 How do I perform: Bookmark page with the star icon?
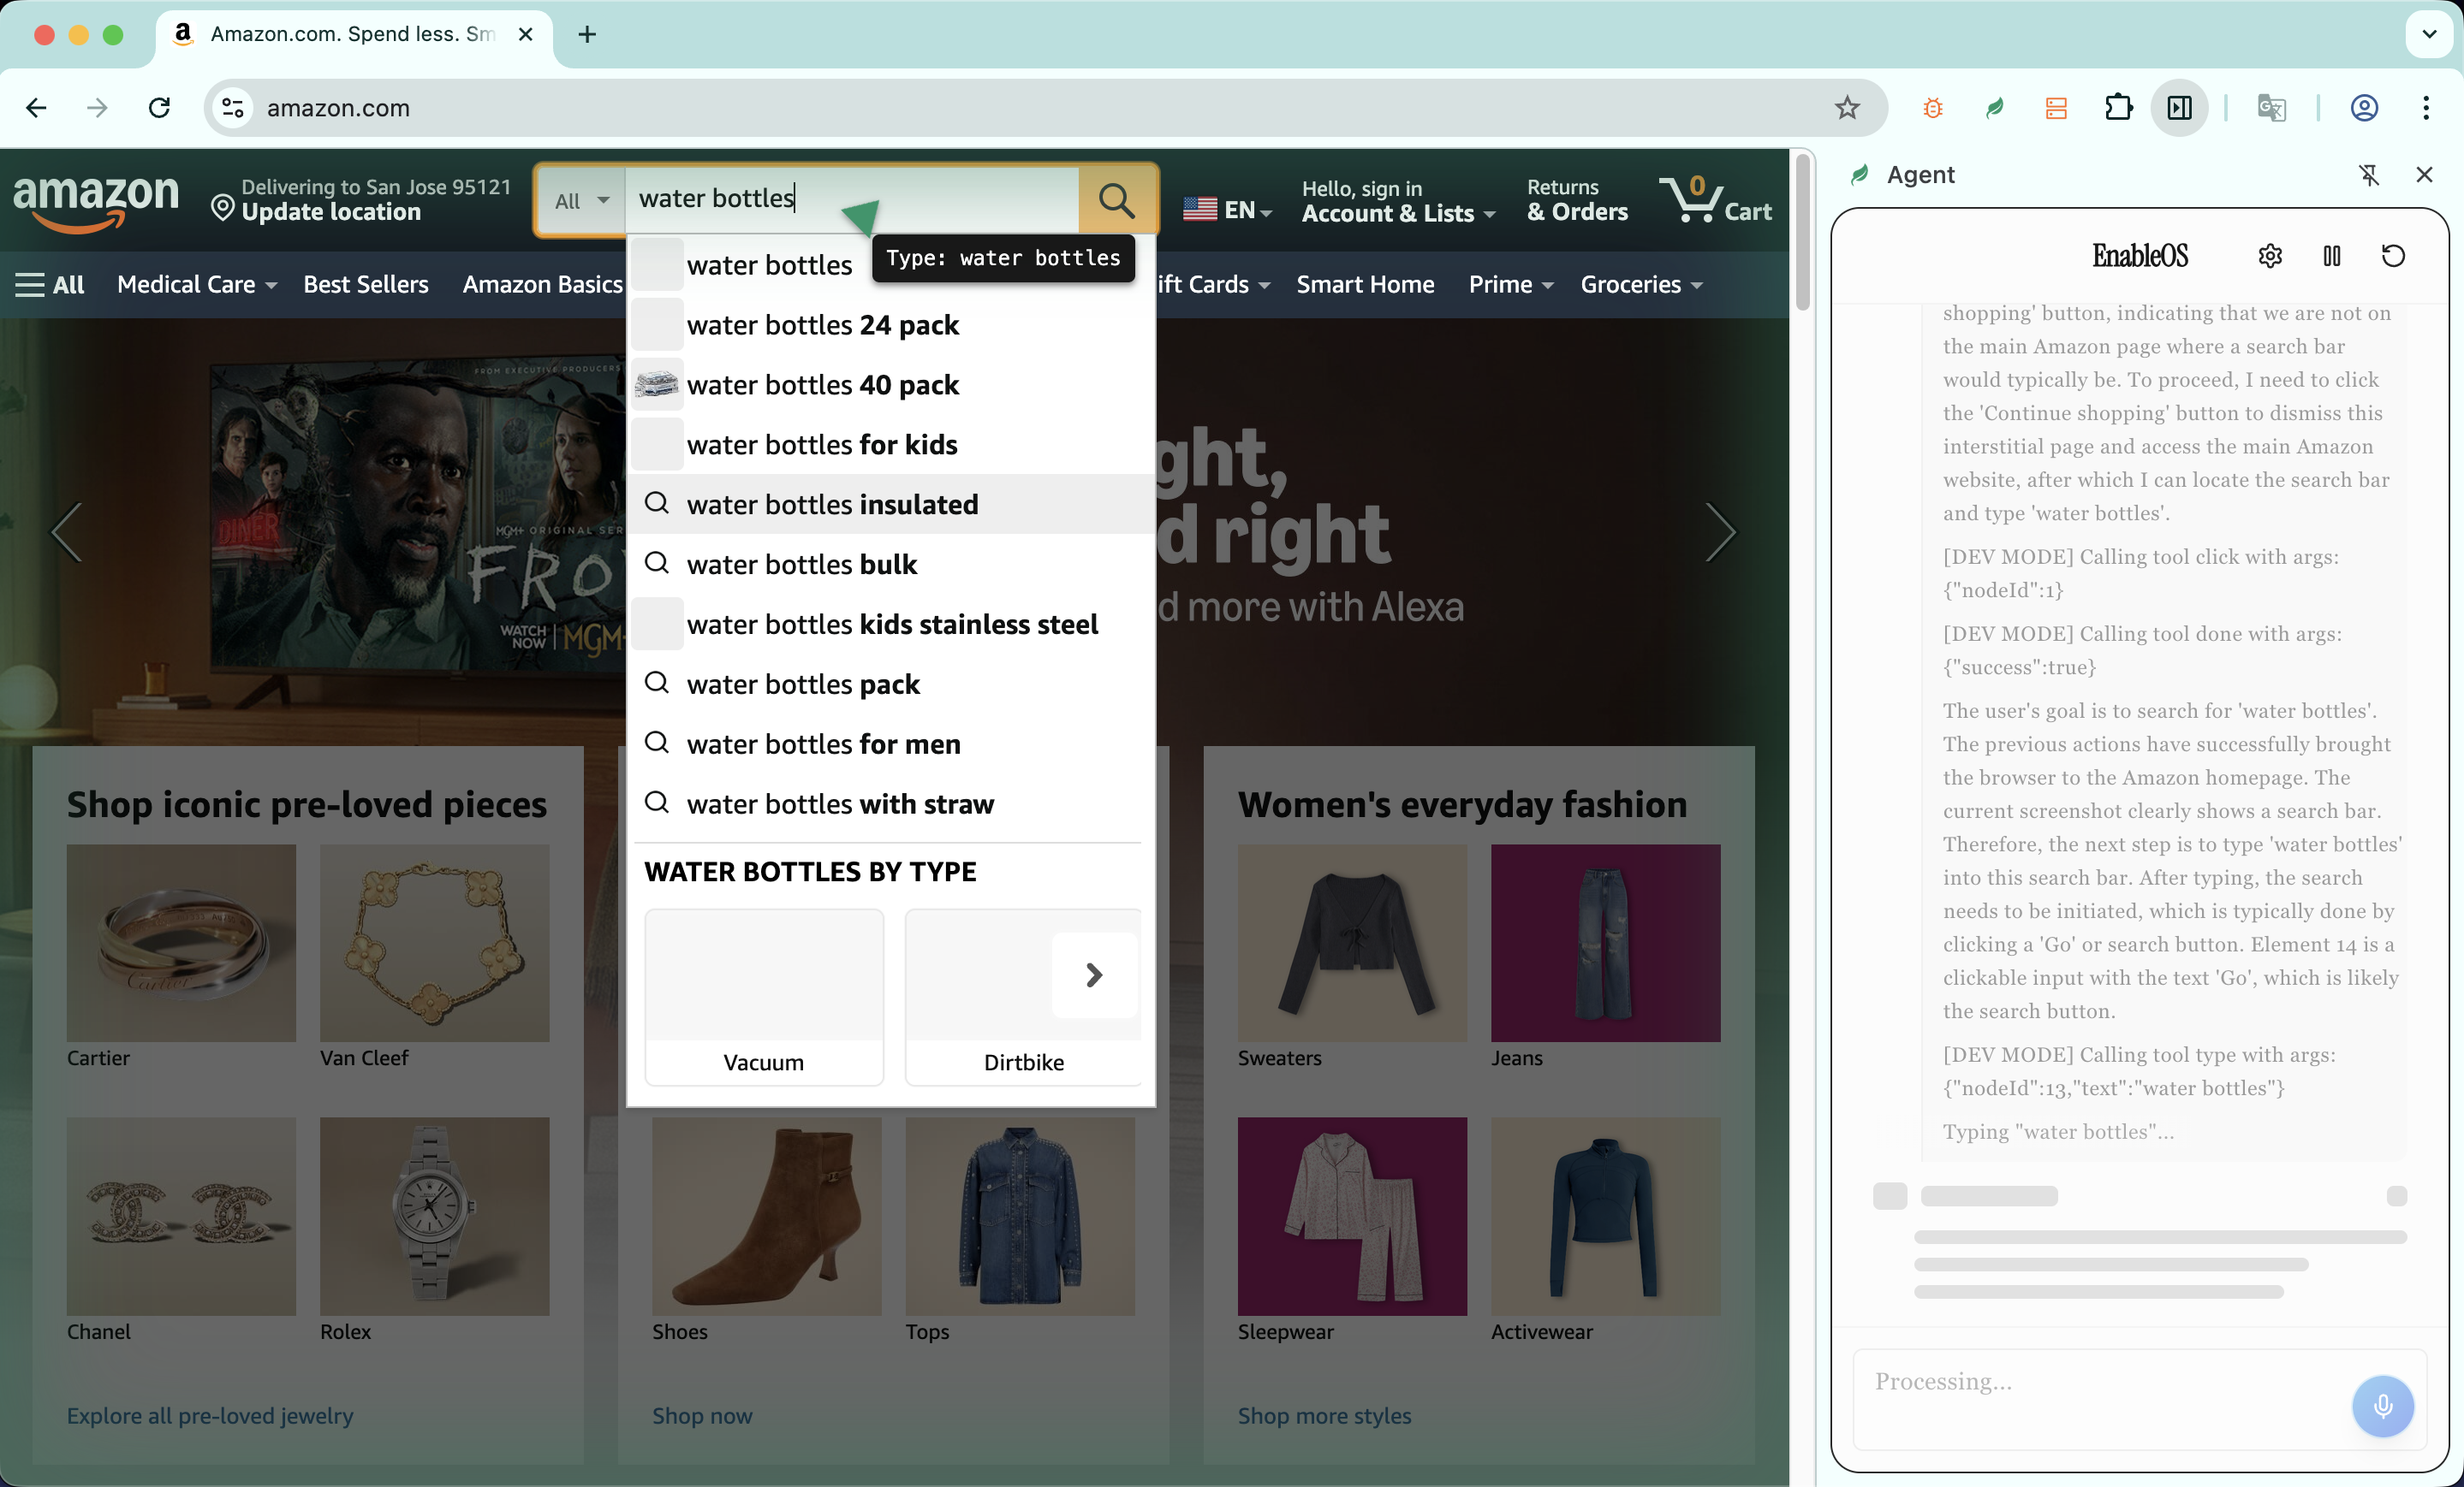[x=1846, y=108]
